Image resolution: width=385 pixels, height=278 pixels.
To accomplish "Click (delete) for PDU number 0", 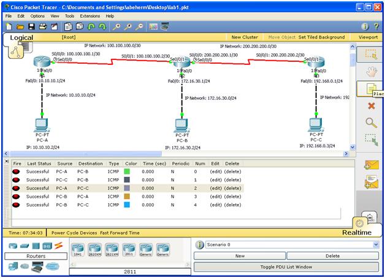I will click(232, 171).
